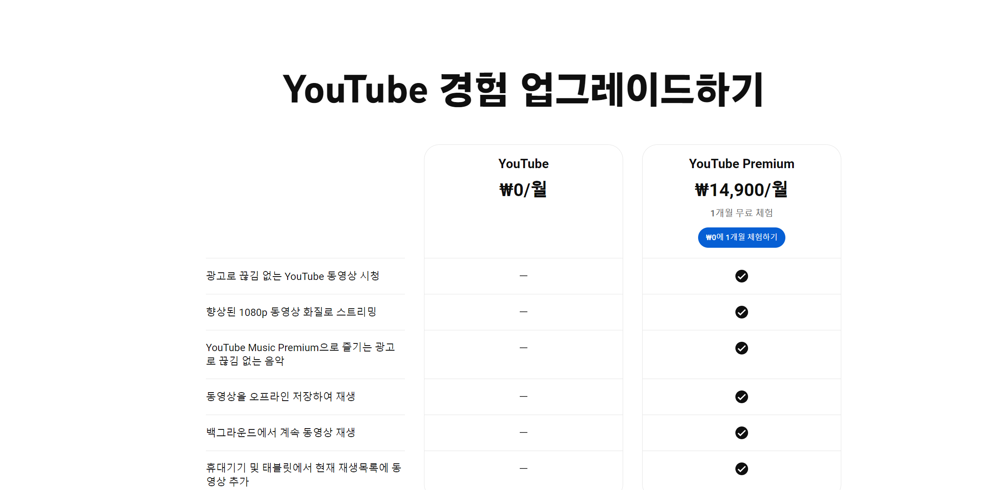Click checkmark icon for enhanced 1080p streaming

[741, 312]
